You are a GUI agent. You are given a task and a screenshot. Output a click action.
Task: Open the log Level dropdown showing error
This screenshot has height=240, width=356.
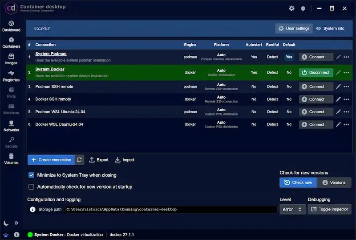(x=292, y=209)
